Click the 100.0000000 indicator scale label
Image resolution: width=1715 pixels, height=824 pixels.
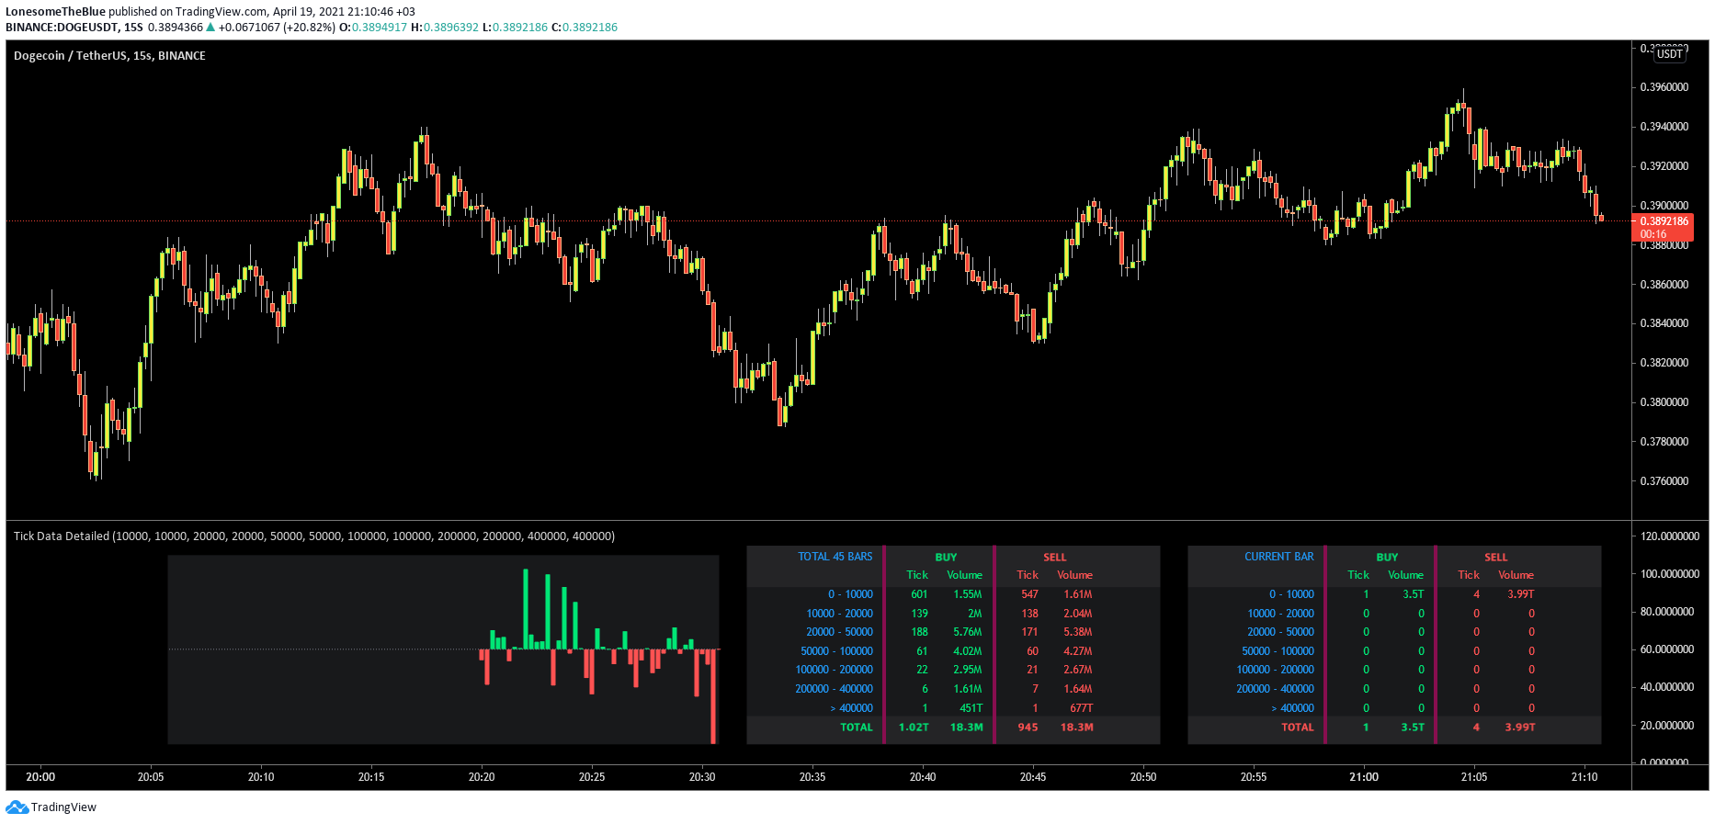tap(1670, 574)
